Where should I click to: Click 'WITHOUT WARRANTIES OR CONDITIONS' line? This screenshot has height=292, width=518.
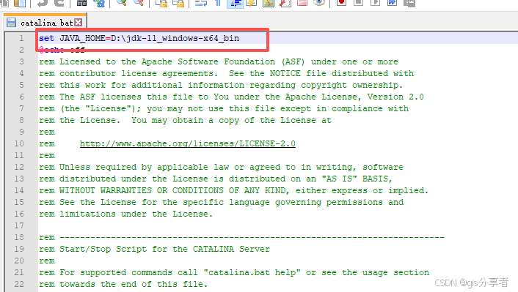pyautogui.click(x=233, y=190)
